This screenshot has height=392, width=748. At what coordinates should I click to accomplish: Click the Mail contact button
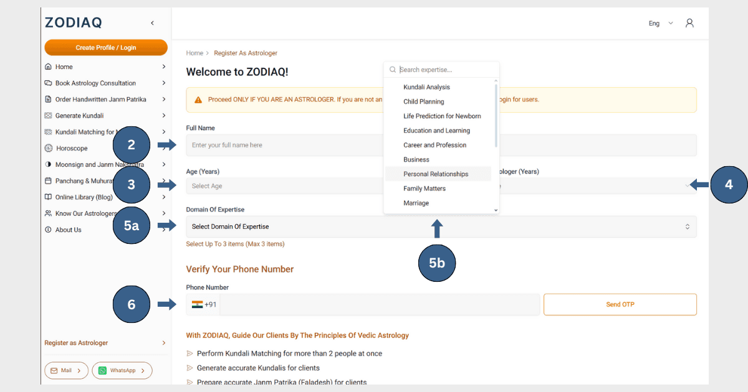pyautogui.click(x=66, y=370)
